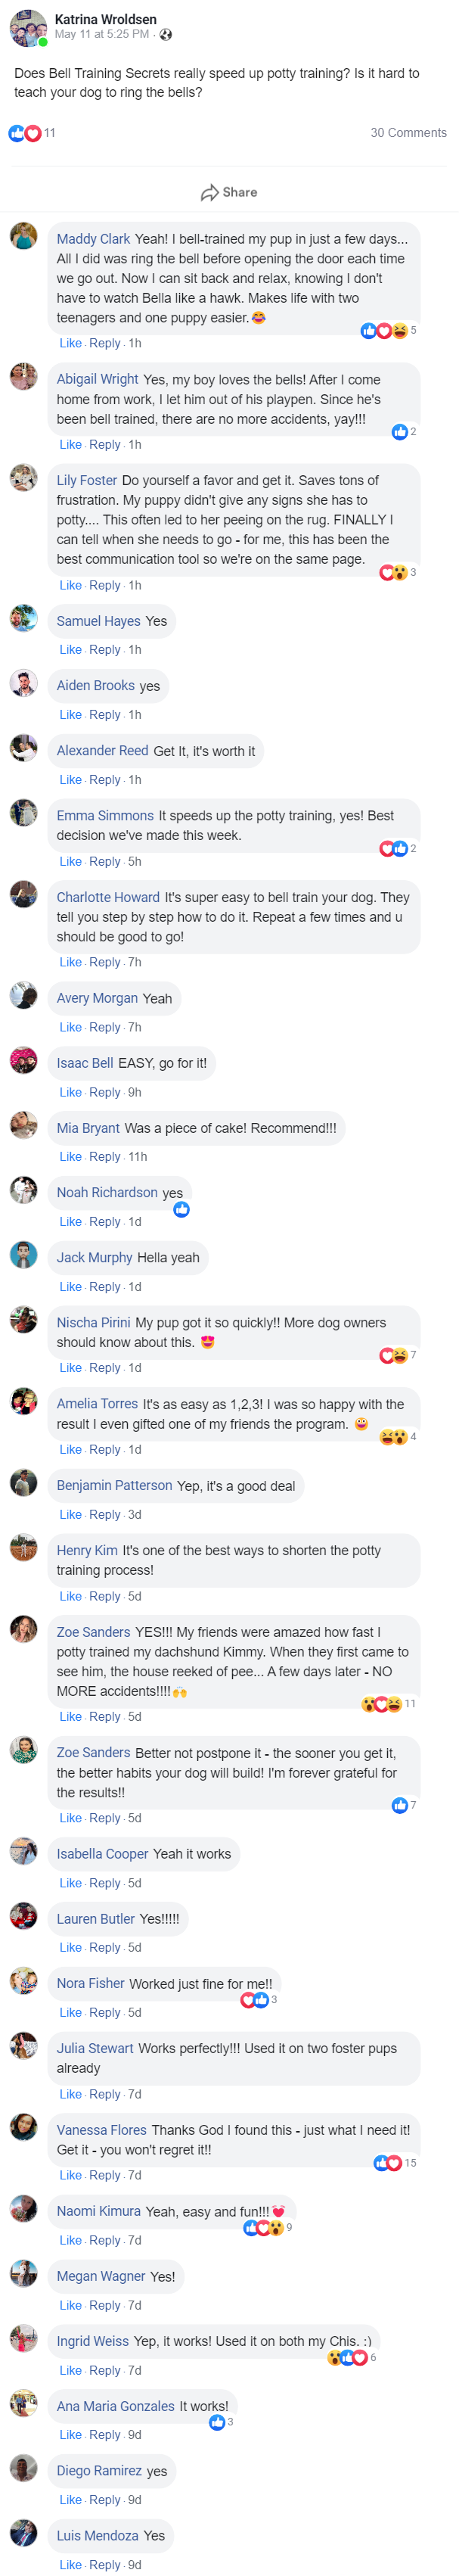Open reaction icons on Maddy Clark's comment
The height and width of the screenshot is (2576, 459).
coord(384,330)
